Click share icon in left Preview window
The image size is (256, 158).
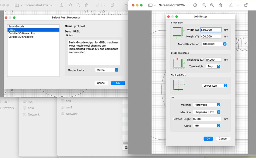tap(87, 5)
